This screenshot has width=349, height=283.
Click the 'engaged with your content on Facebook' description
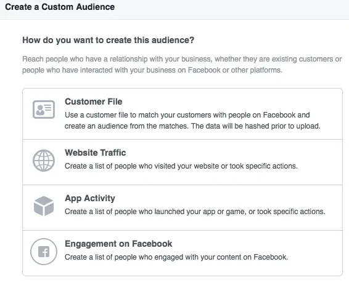pyautogui.click(x=176, y=257)
